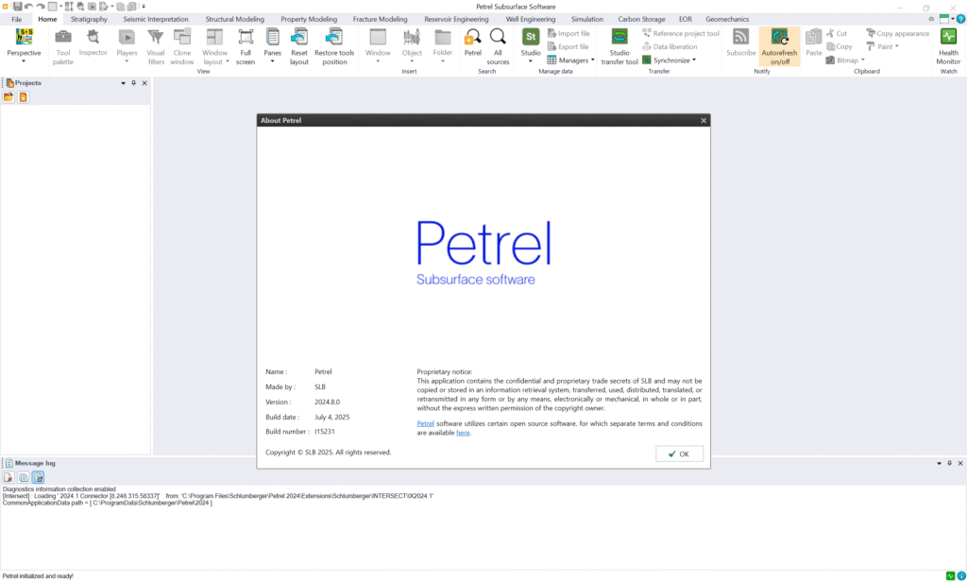Switch to Seismic Interpretation tab
This screenshot has height=582, width=967.
tap(156, 19)
